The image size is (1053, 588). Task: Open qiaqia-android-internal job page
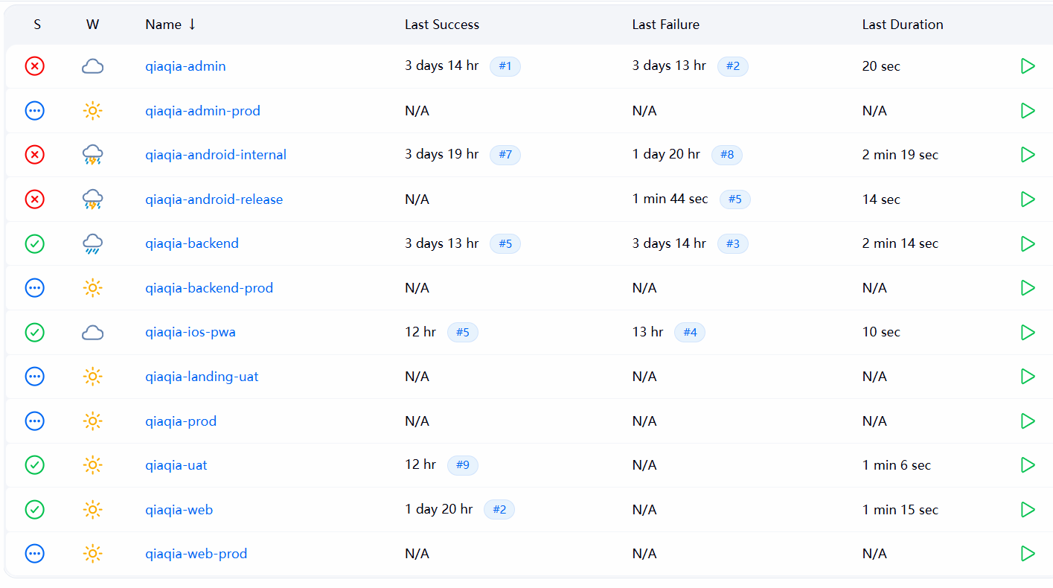[216, 155]
